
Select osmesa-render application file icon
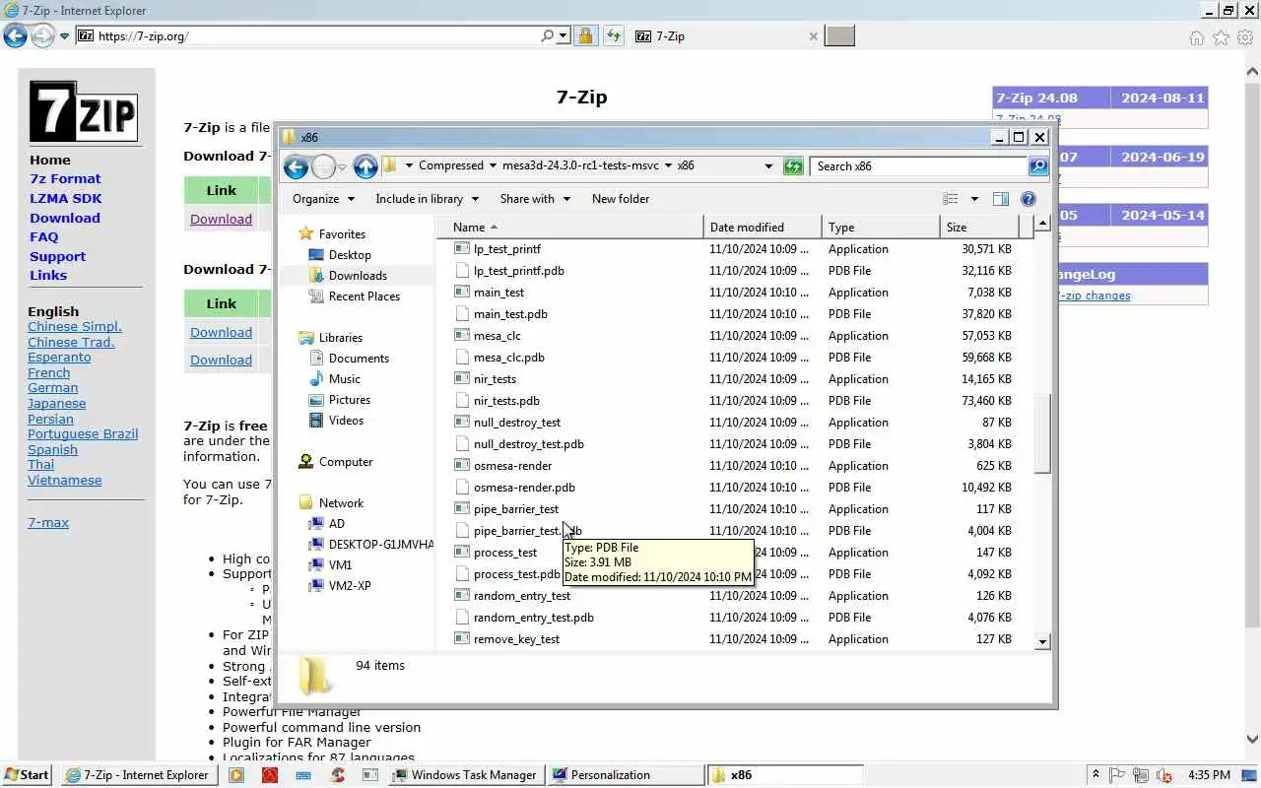click(x=462, y=466)
